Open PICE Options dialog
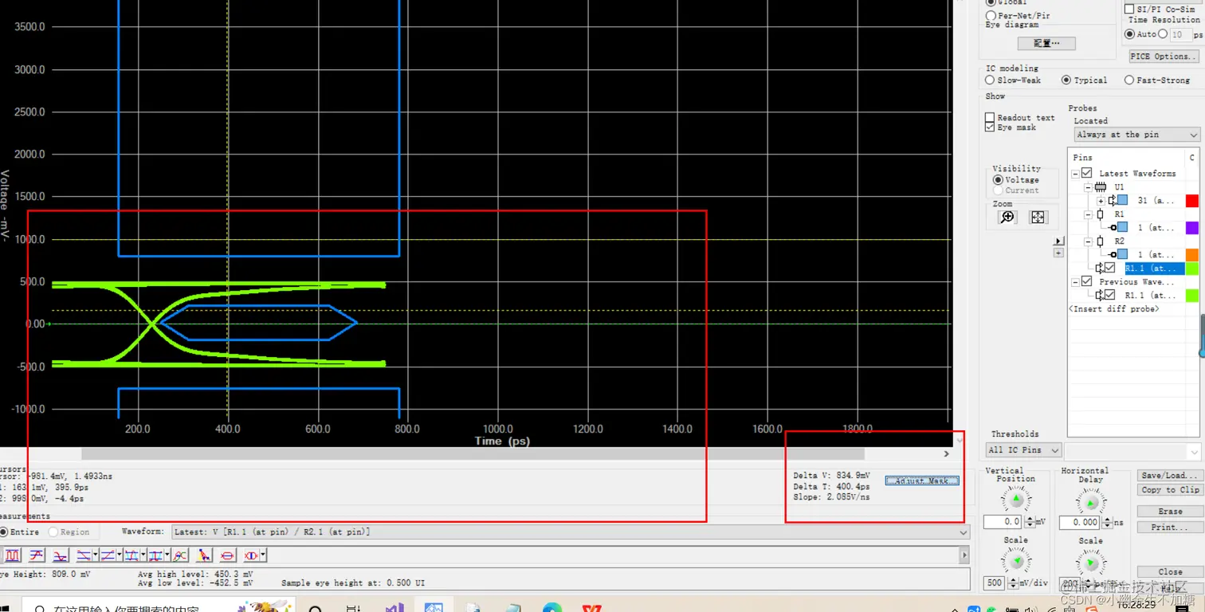The height and width of the screenshot is (612, 1205). [1164, 56]
